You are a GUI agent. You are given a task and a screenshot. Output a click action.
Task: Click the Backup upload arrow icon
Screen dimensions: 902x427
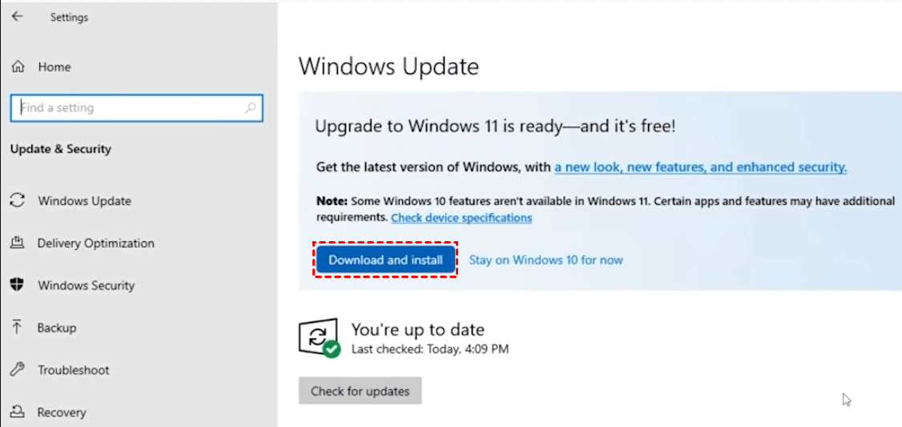(x=18, y=327)
